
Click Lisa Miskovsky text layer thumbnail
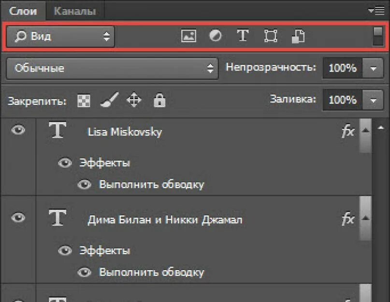point(58,129)
